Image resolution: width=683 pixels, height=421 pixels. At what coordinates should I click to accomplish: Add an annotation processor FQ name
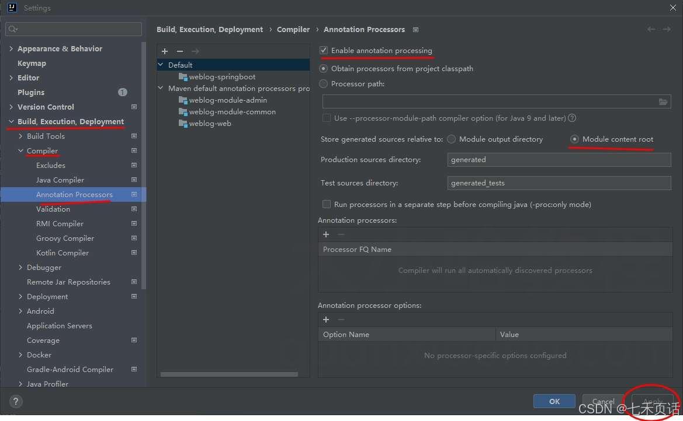click(x=326, y=234)
